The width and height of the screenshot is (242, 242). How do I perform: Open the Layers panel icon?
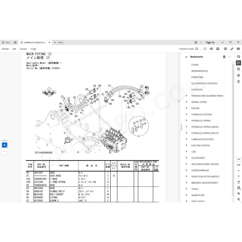tap(239, 75)
